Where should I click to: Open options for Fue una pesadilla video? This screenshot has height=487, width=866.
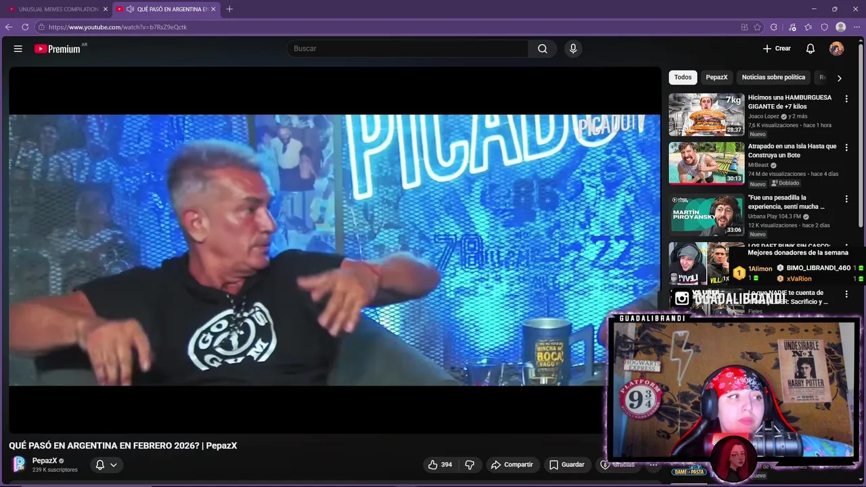(846, 199)
